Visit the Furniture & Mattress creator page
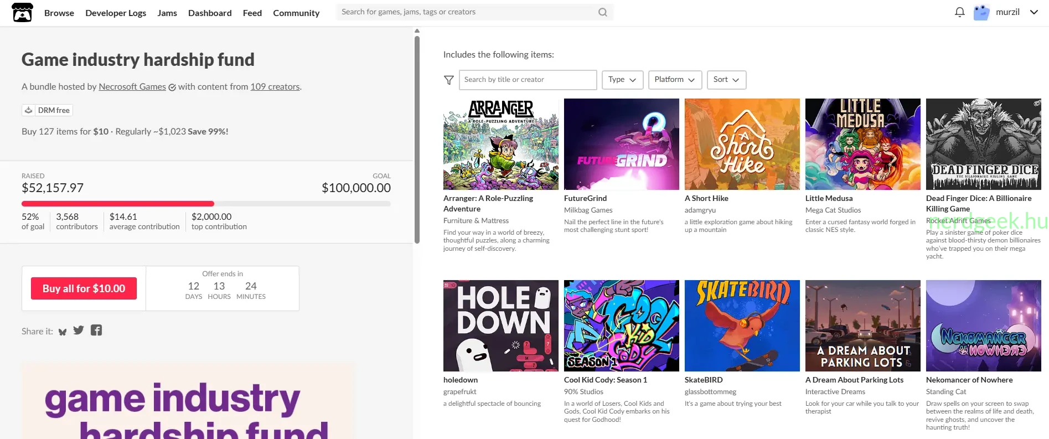The image size is (1049, 439). pyautogui.click(x=476, y=220)
